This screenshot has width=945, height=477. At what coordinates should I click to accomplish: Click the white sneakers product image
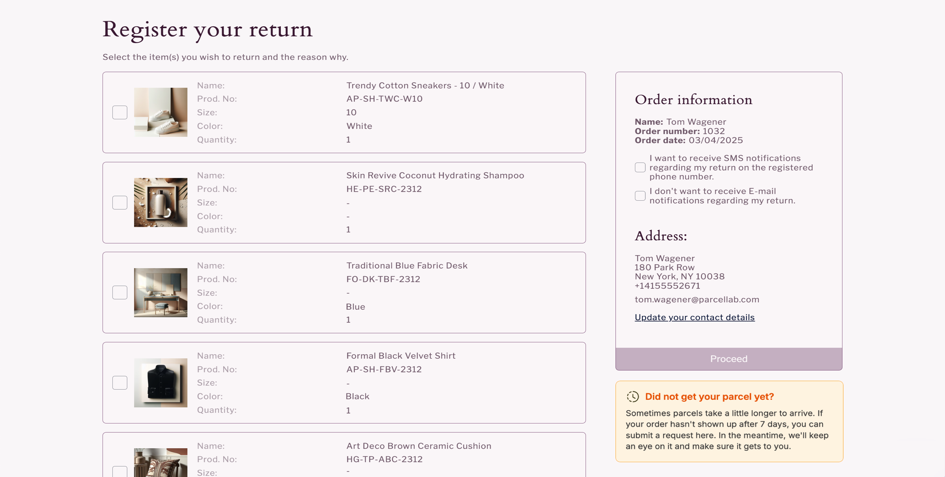(160, 112)
